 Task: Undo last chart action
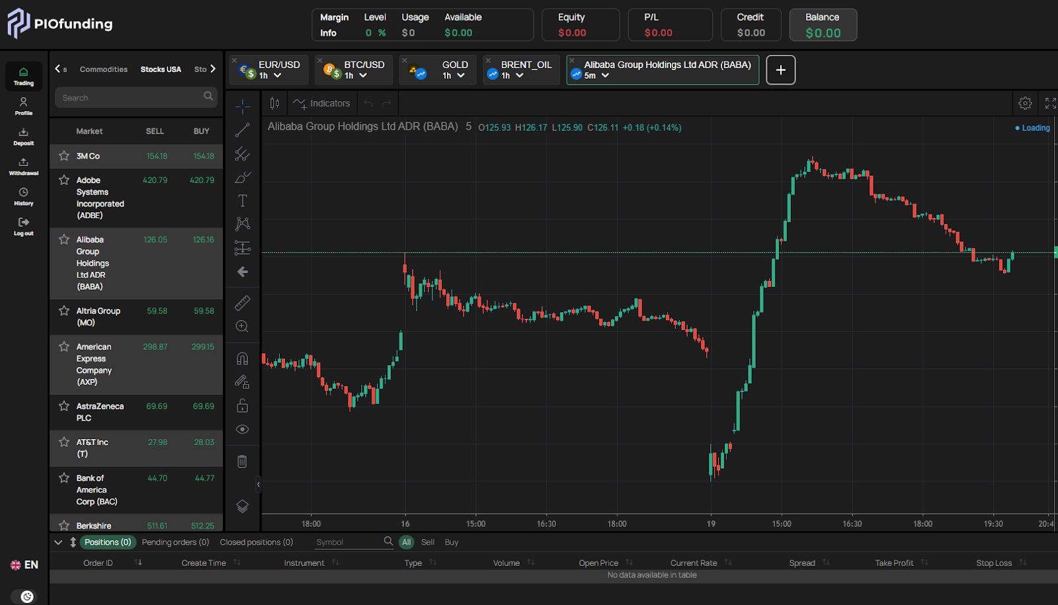(x=368, y=103)
